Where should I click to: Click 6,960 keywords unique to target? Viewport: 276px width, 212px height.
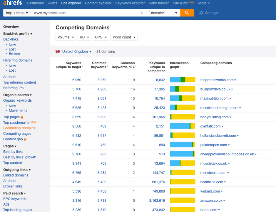(x=77, y=80)
